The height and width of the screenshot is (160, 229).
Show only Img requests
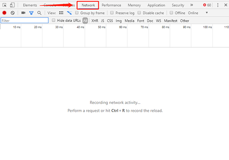119,21
